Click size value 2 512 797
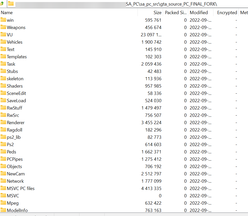This screenshot has height=216, width=248. [x=151, y=174]
